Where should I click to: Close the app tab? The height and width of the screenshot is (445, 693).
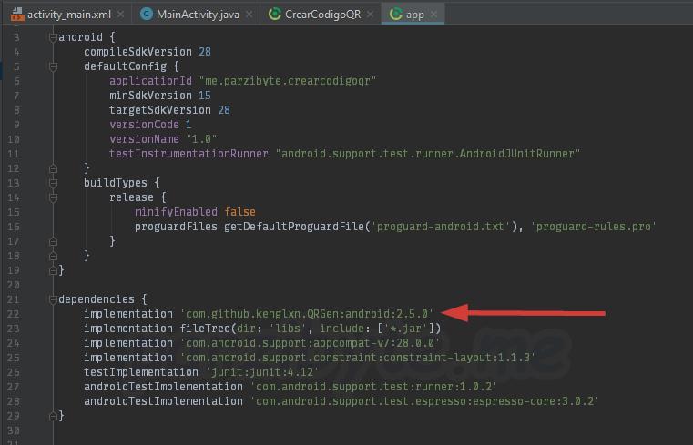point(434,15)
